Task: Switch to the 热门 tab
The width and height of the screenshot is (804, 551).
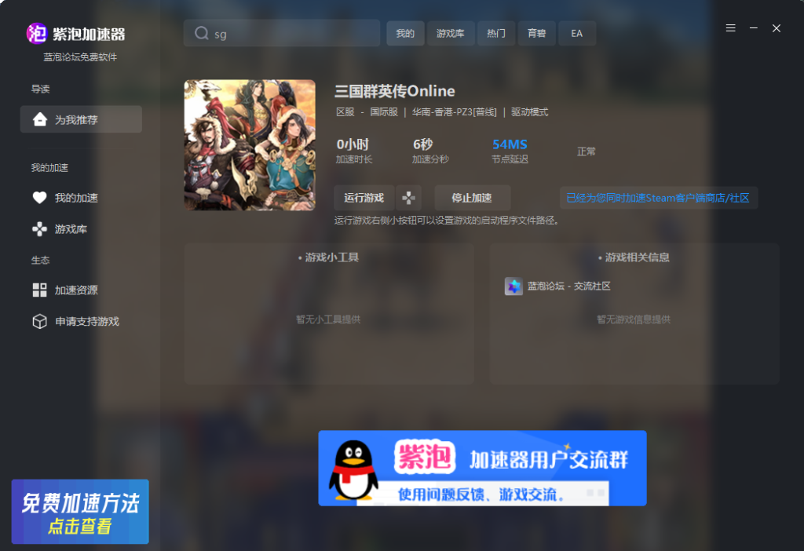Action: [496, 33]
